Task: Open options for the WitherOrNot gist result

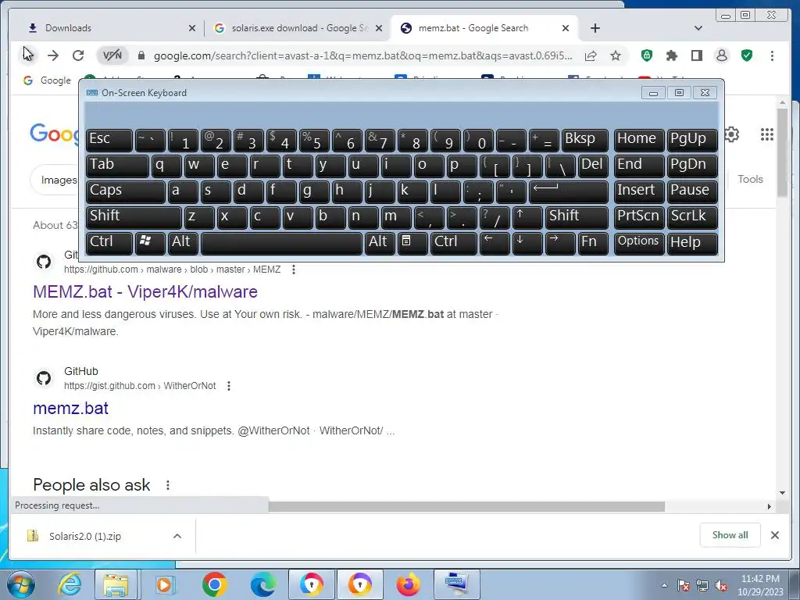Action: click(229, 386)
